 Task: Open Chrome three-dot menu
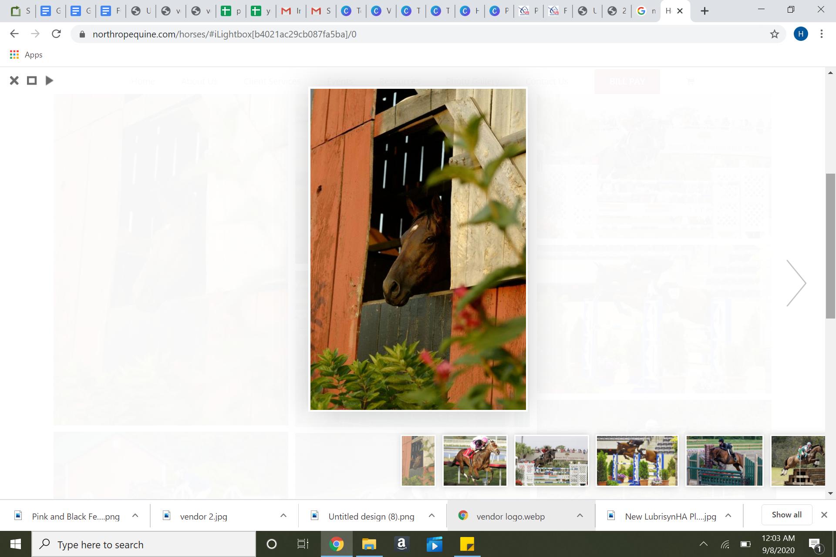821,34
